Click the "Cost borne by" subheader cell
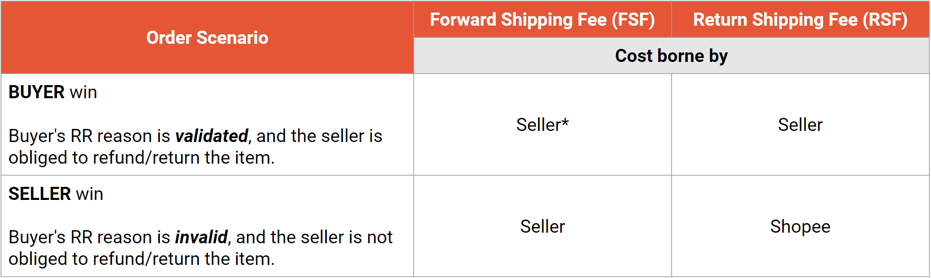 pos(671,56)
